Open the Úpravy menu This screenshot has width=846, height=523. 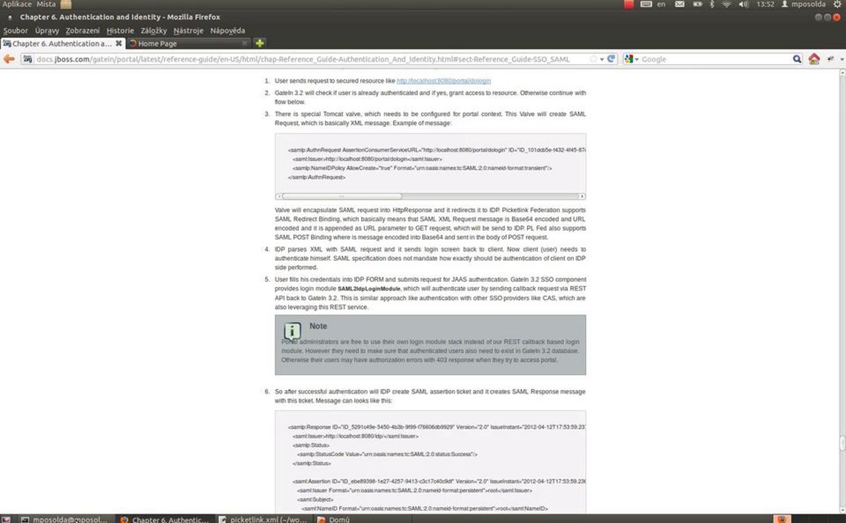(x=47, y=31)
